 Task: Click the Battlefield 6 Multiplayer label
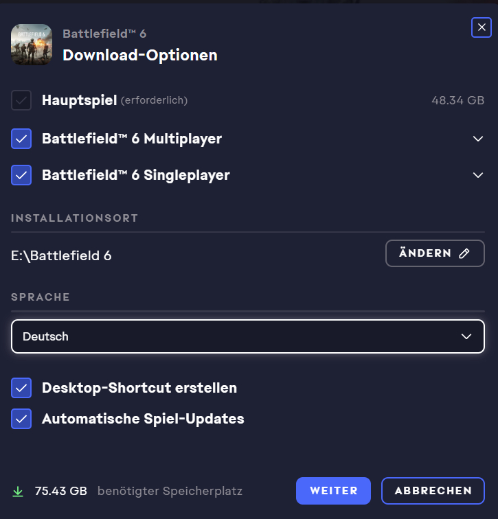tap(132, 139)
